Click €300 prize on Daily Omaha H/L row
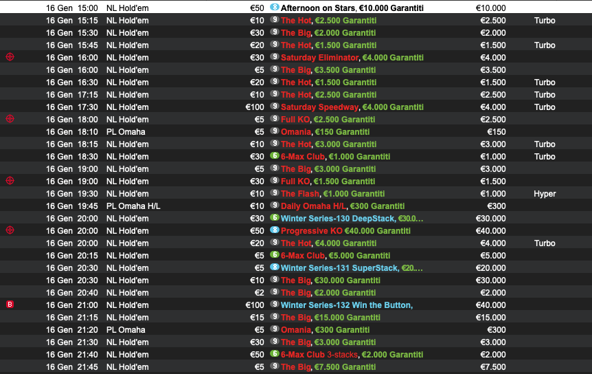This screenshot has width=592, height=374. point(497,206)
